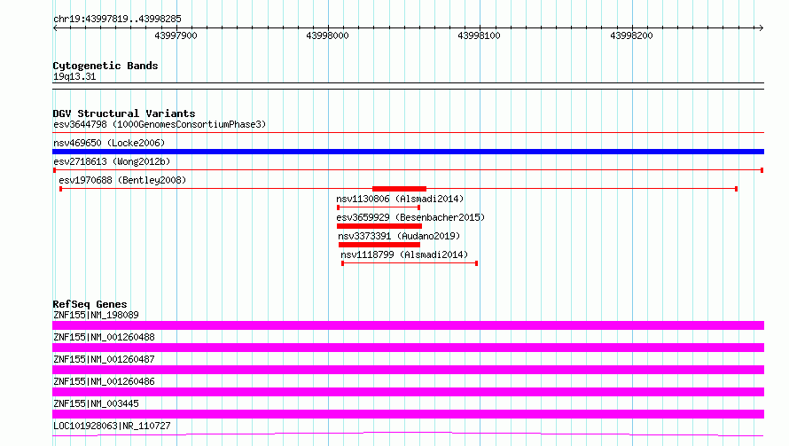Open LOC101928063|NR_110727 gene label
The image size is (789, 446).
(112, 426)
